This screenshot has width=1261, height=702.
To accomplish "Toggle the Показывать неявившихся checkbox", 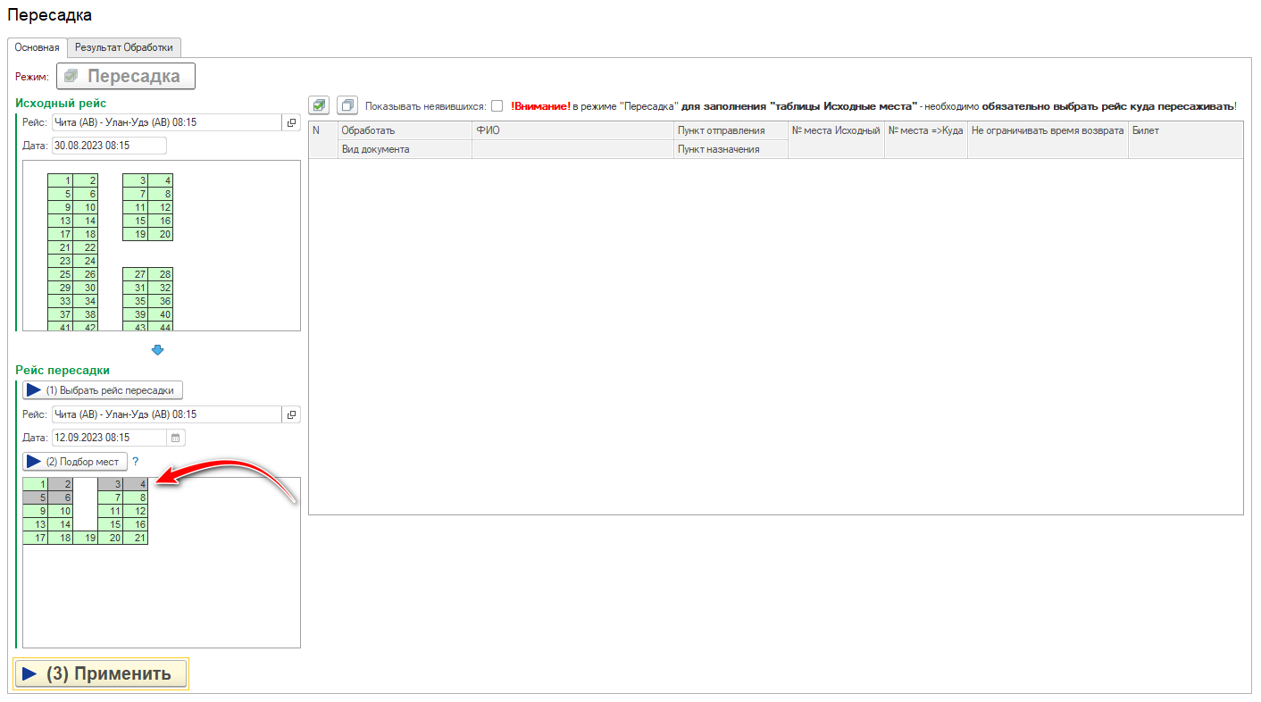I will point(497,105).
